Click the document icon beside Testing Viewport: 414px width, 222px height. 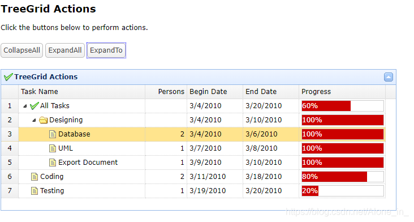pos(34,191)
